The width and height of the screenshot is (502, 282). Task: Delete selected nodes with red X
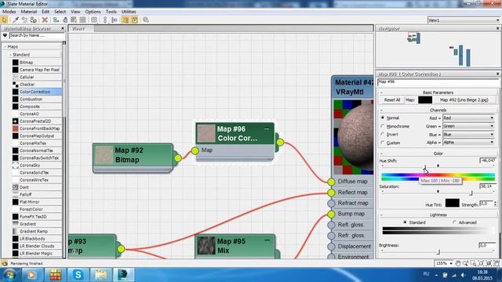(45, 20)
